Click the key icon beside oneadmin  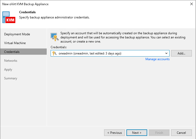pos(54,53)
